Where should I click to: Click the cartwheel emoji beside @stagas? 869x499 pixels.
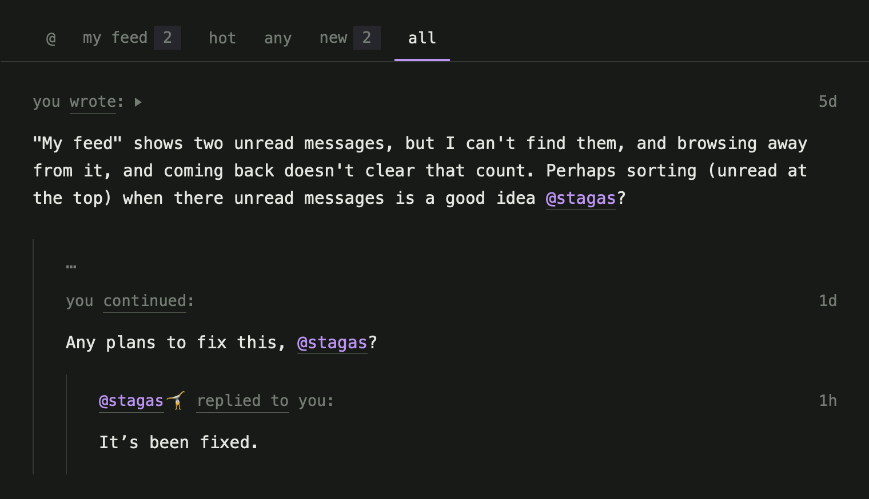click(x=177, y=400)
